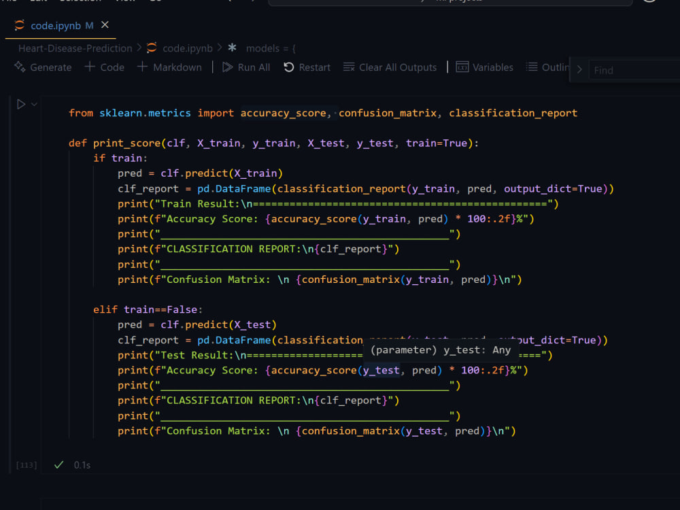
Task: Click the Jupyter icon on code.ipynb tab
Action: pyautogui.click(x=19, y=25)
